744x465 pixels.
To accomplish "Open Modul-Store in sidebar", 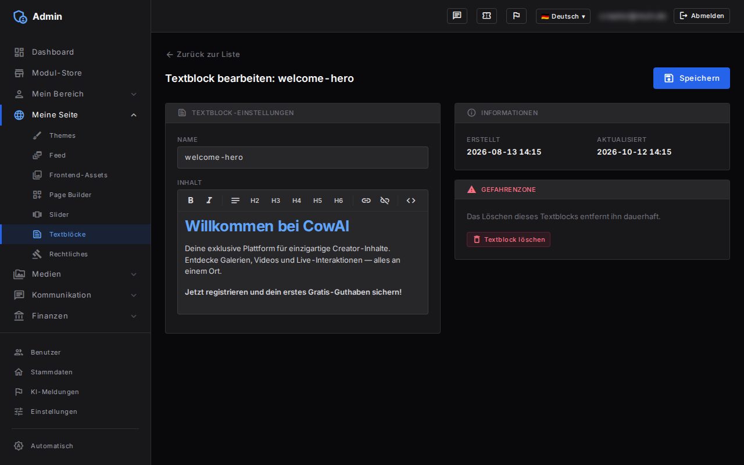I will (76, 73).
